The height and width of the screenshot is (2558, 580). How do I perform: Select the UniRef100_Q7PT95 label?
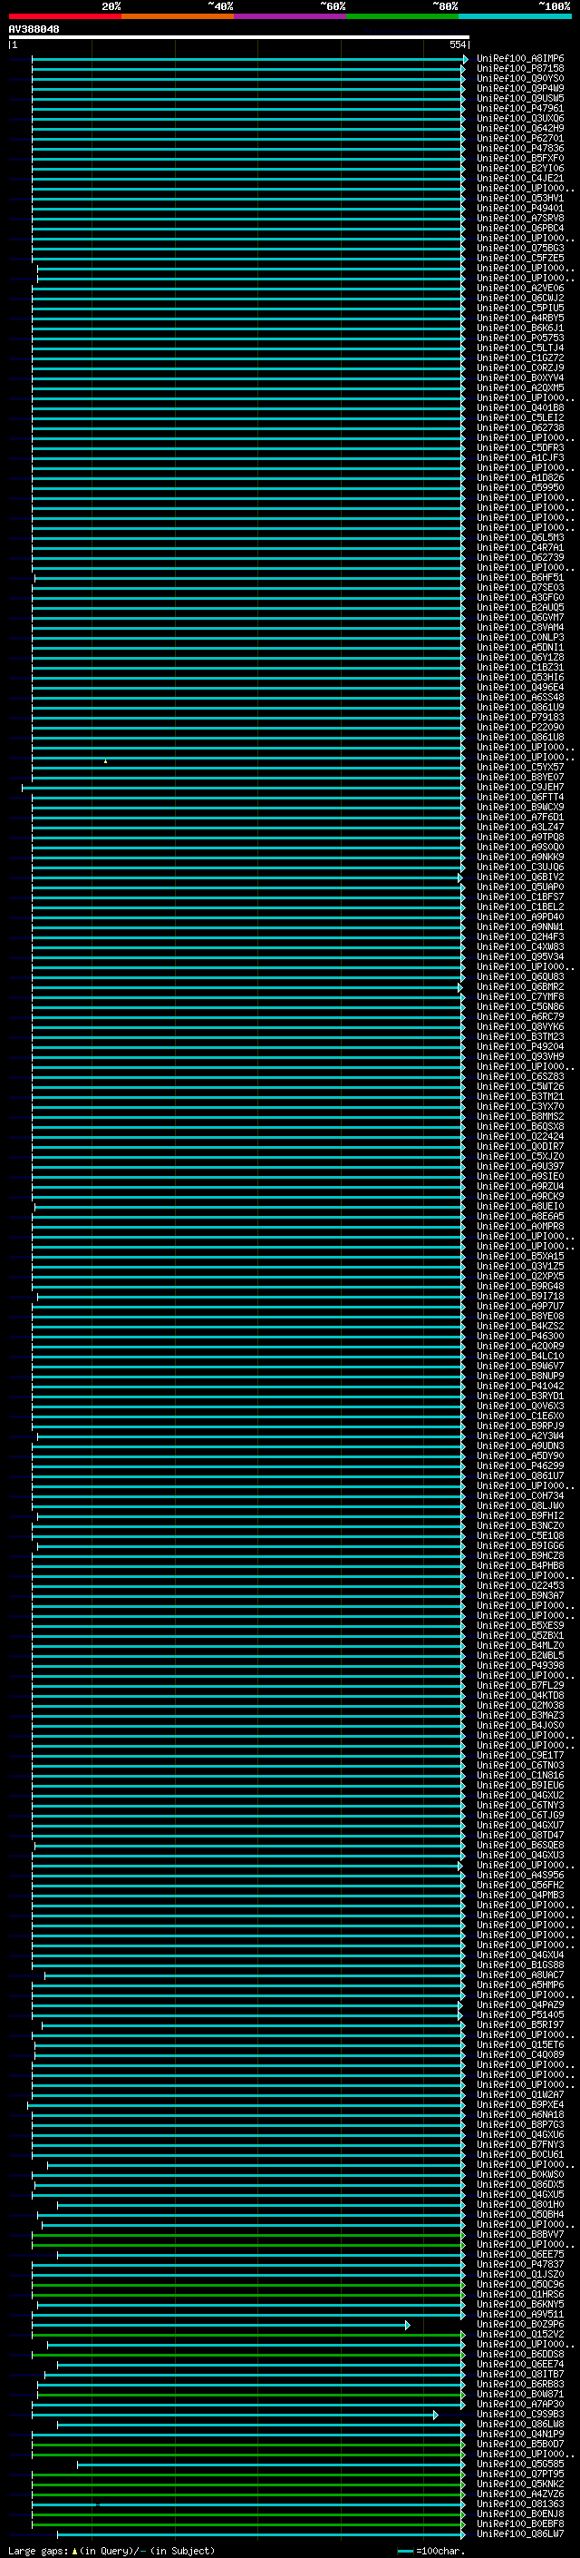(520, 2475)
